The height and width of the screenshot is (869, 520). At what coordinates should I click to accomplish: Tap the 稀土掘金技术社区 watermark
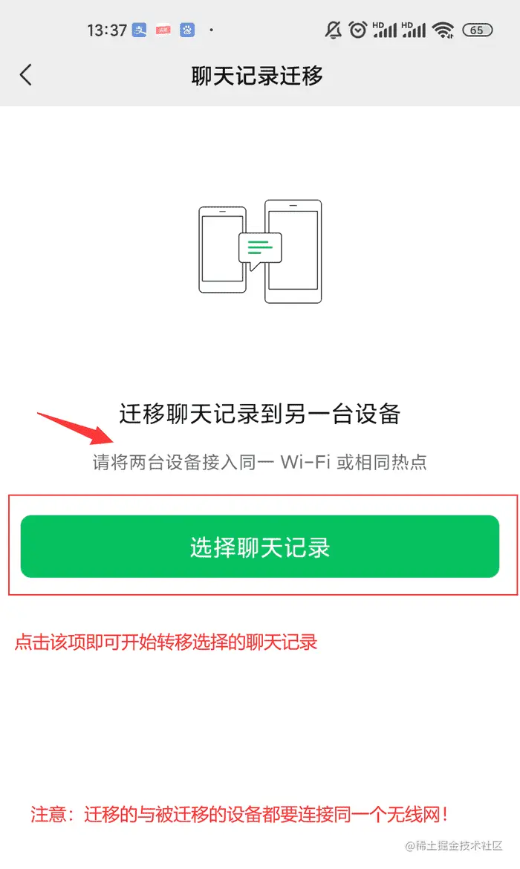tap(454, 845)
